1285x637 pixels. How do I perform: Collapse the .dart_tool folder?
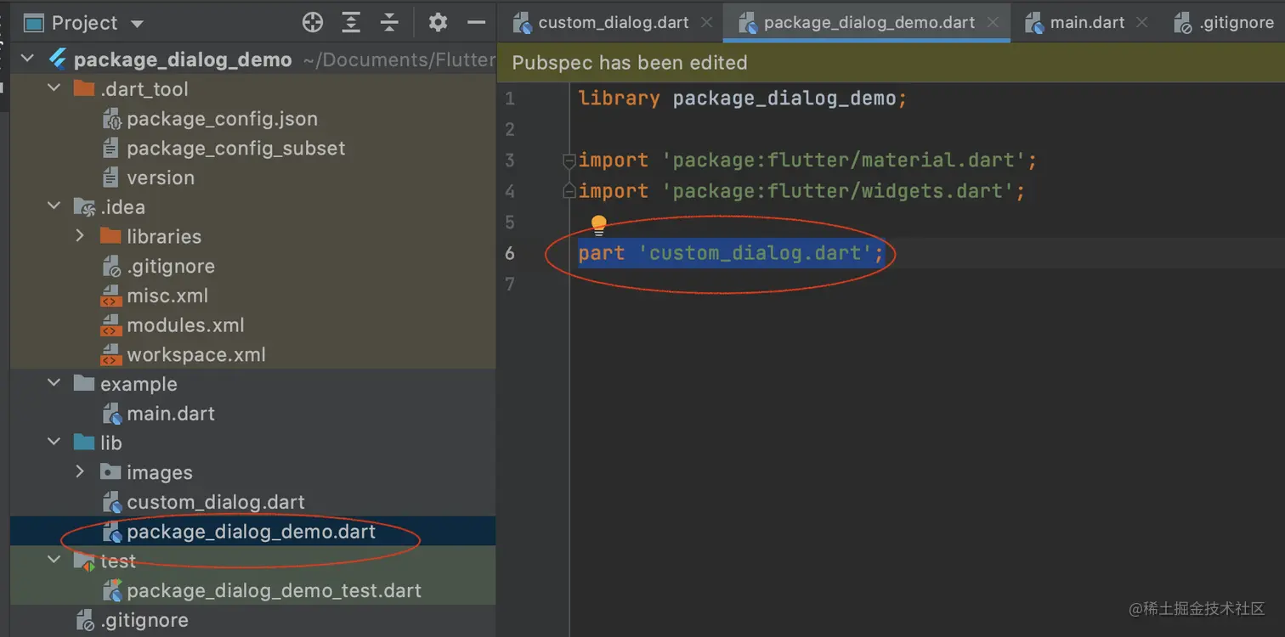coord(54,88)
